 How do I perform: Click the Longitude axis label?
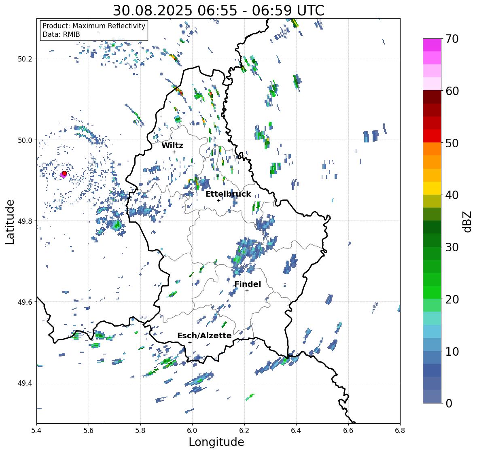click(x=216, y=442)
